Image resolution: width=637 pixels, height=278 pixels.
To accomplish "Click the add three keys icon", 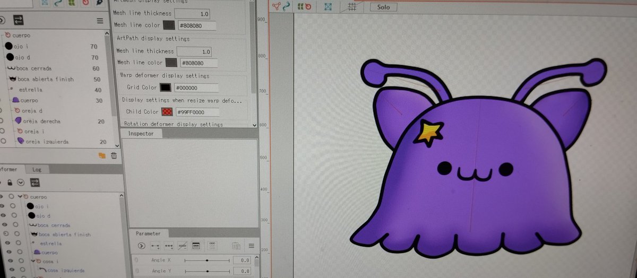I will pyautogui.click(x=169, y=246).
